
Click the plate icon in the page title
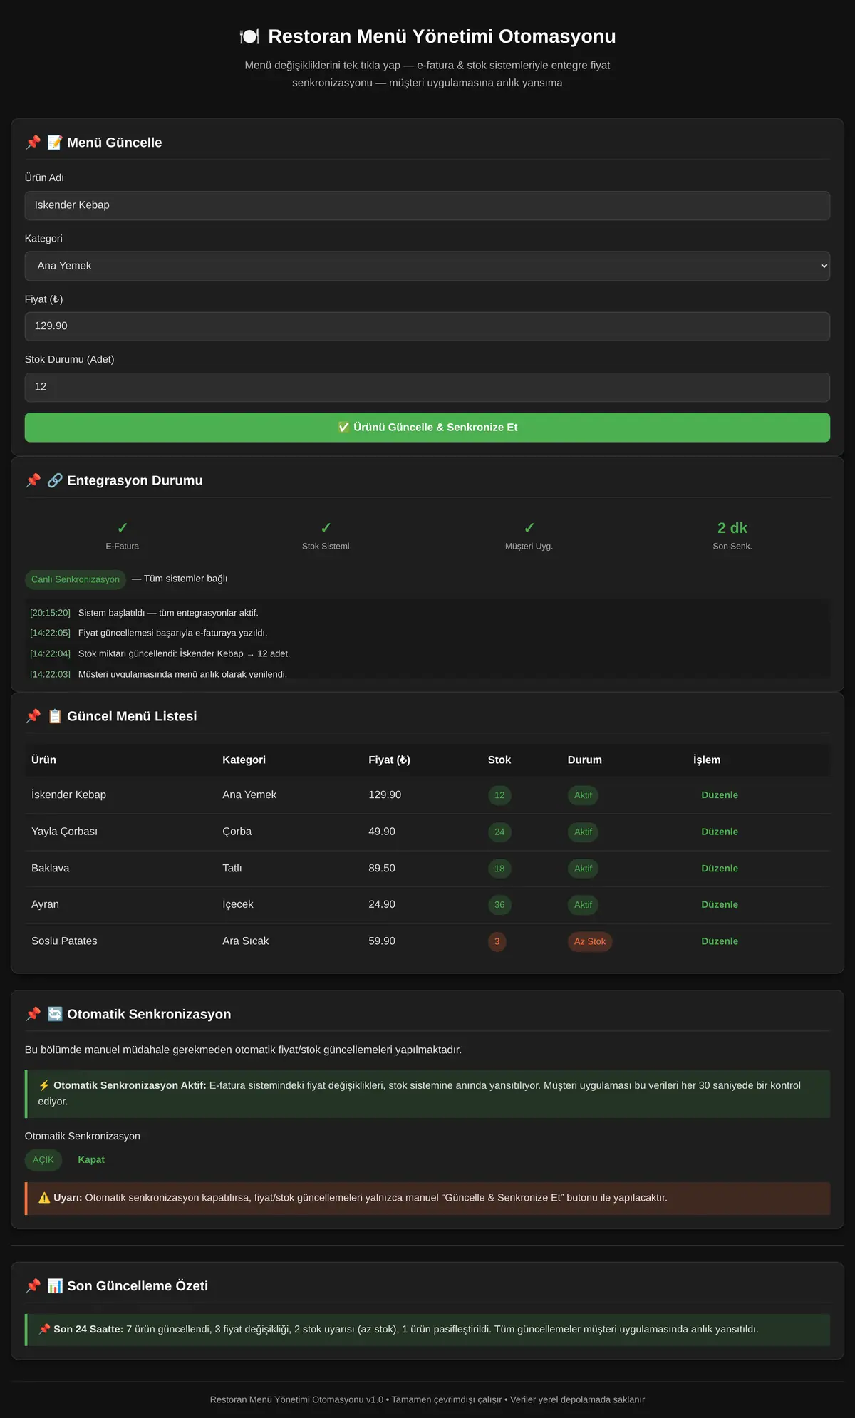click(x=249, y=36)
